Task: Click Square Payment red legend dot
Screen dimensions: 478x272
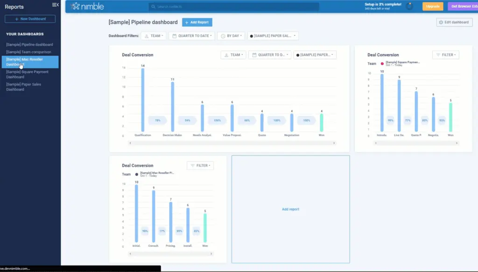Action: click(x=382, y=64)
